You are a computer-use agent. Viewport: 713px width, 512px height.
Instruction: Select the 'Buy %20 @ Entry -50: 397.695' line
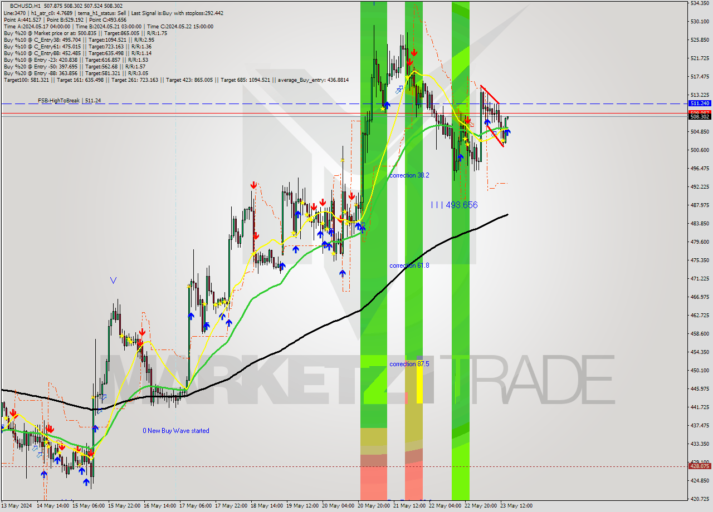point(76,66)
